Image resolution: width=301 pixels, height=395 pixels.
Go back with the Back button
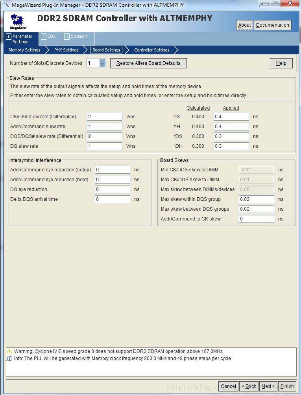pyautogui.click(x=249, y=386)
